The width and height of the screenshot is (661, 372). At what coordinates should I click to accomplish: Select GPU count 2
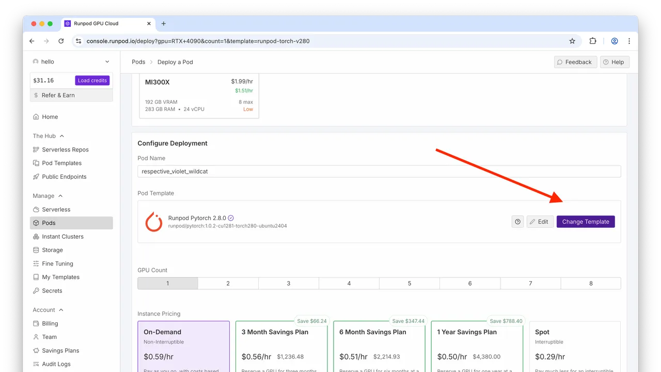coord(228,283)
